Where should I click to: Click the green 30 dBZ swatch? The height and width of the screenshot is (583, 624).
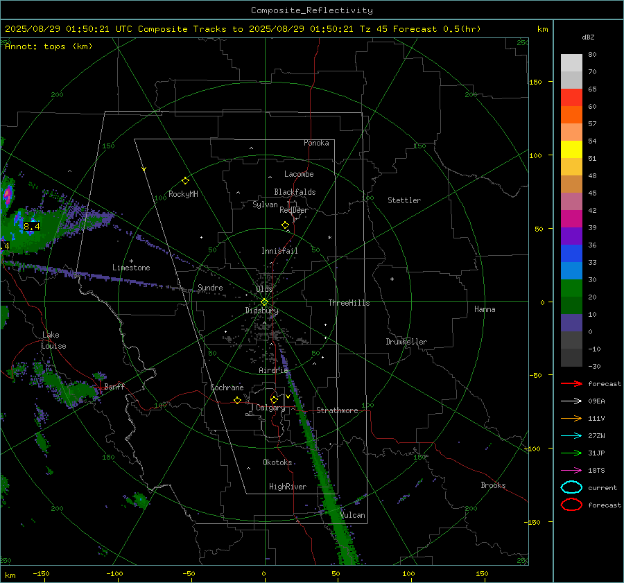pyautogui.click(x=571, y=288)
